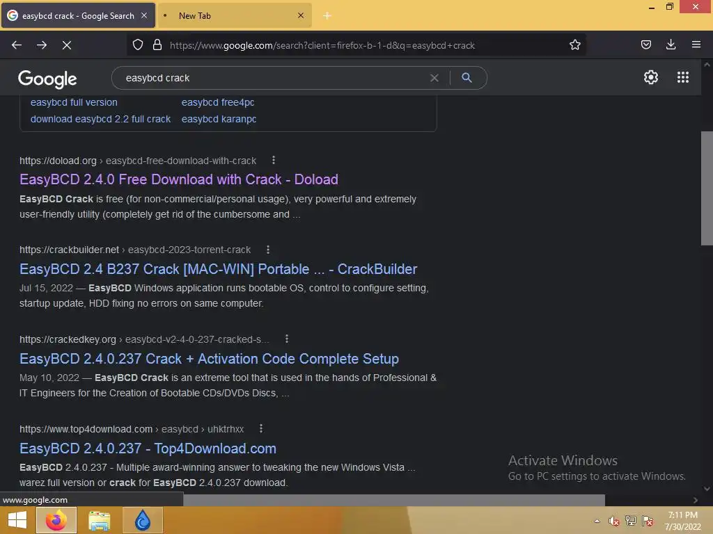
Task: Click the Google logo
Action: point(47,79)
